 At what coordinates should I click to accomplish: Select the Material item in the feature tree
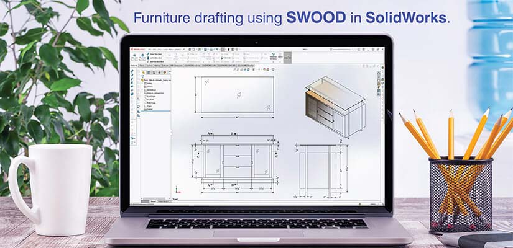pyautogui.click(x=154, y=93)
